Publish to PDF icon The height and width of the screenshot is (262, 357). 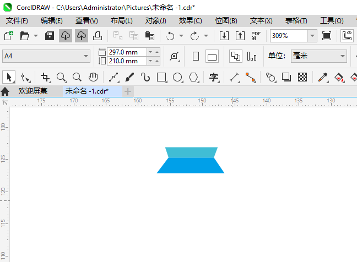(256, 36)
